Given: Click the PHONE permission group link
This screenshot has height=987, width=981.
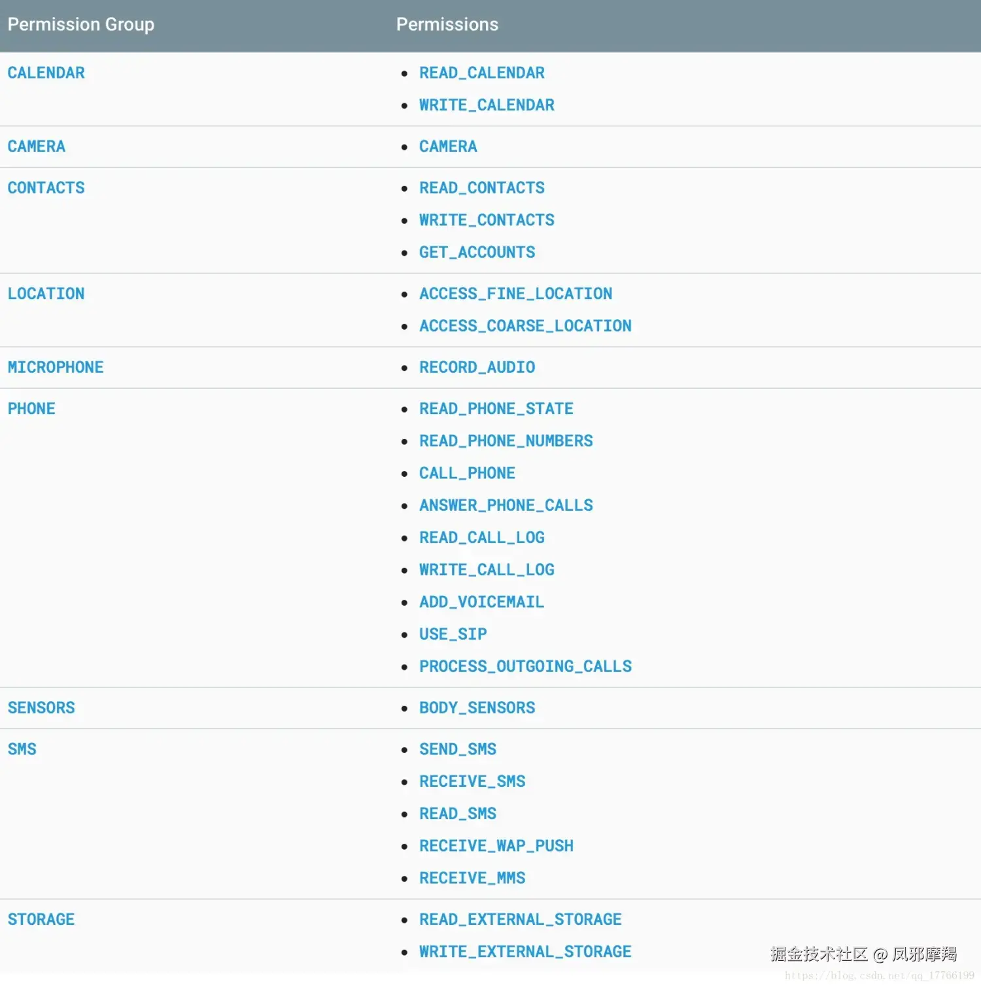Looking at the screenshot, I should [31, 409].
